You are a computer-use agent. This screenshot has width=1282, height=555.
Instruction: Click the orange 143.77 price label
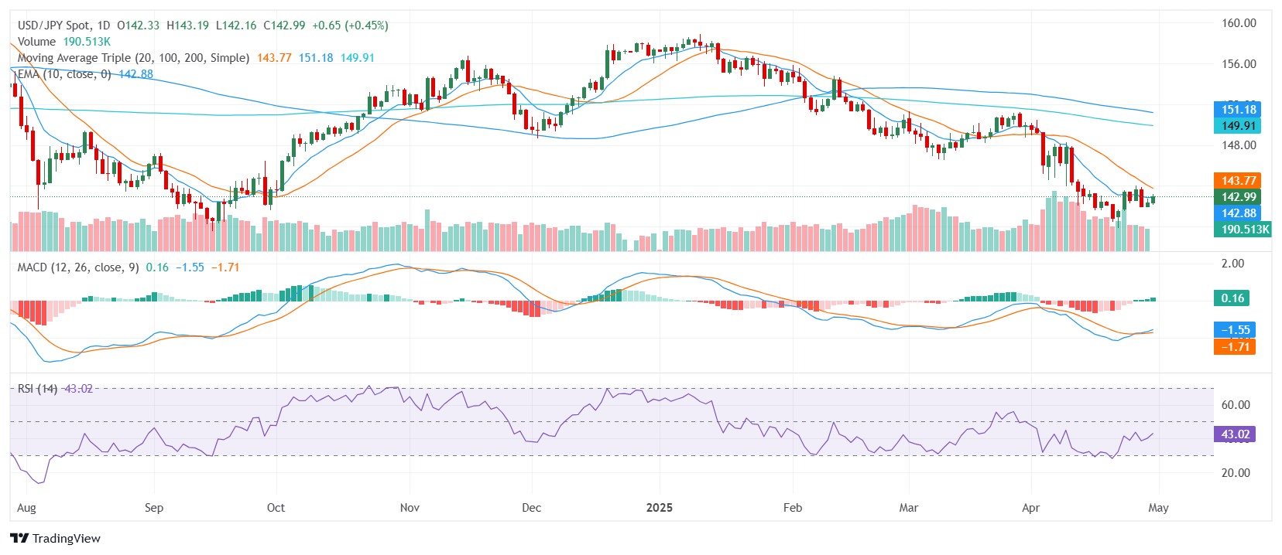pyautogui.click(x=1238, y=181)
